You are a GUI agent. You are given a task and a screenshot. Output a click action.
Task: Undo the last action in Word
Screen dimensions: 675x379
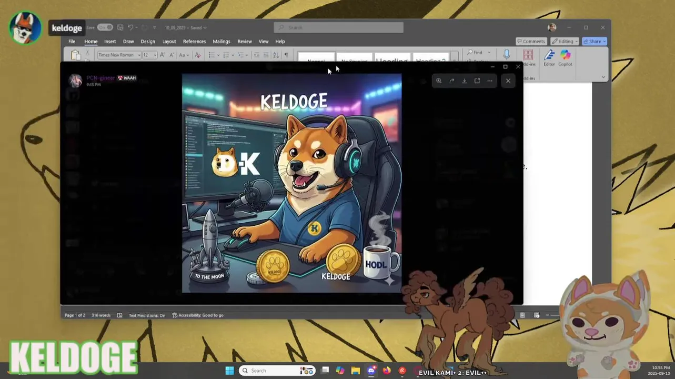click(130, 27)
